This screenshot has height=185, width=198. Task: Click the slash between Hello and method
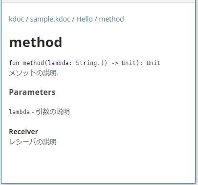coord(96,19)
